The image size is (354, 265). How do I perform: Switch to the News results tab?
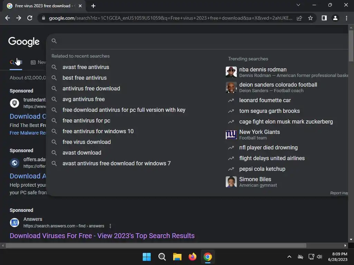click(38, 62)
